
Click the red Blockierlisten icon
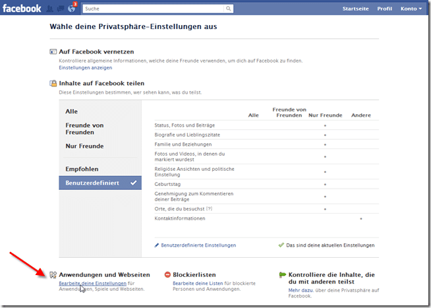[167, 274]
